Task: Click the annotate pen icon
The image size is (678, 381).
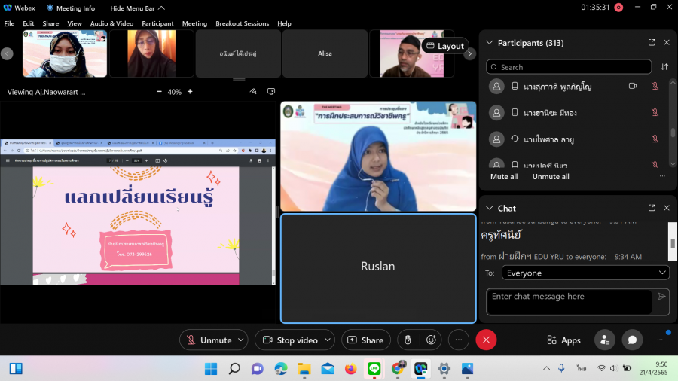Action: [x=254, y=92]
